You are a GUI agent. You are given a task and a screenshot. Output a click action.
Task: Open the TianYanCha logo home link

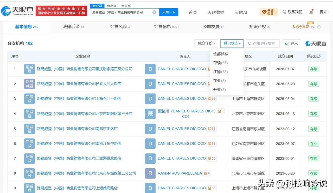(18, 11)
